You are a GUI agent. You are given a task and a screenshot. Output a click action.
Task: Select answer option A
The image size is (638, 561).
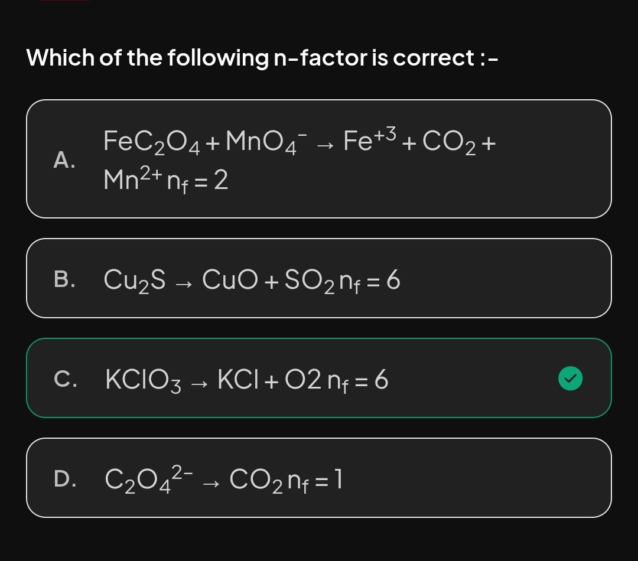pyautogui.click(x=319, y=158)
